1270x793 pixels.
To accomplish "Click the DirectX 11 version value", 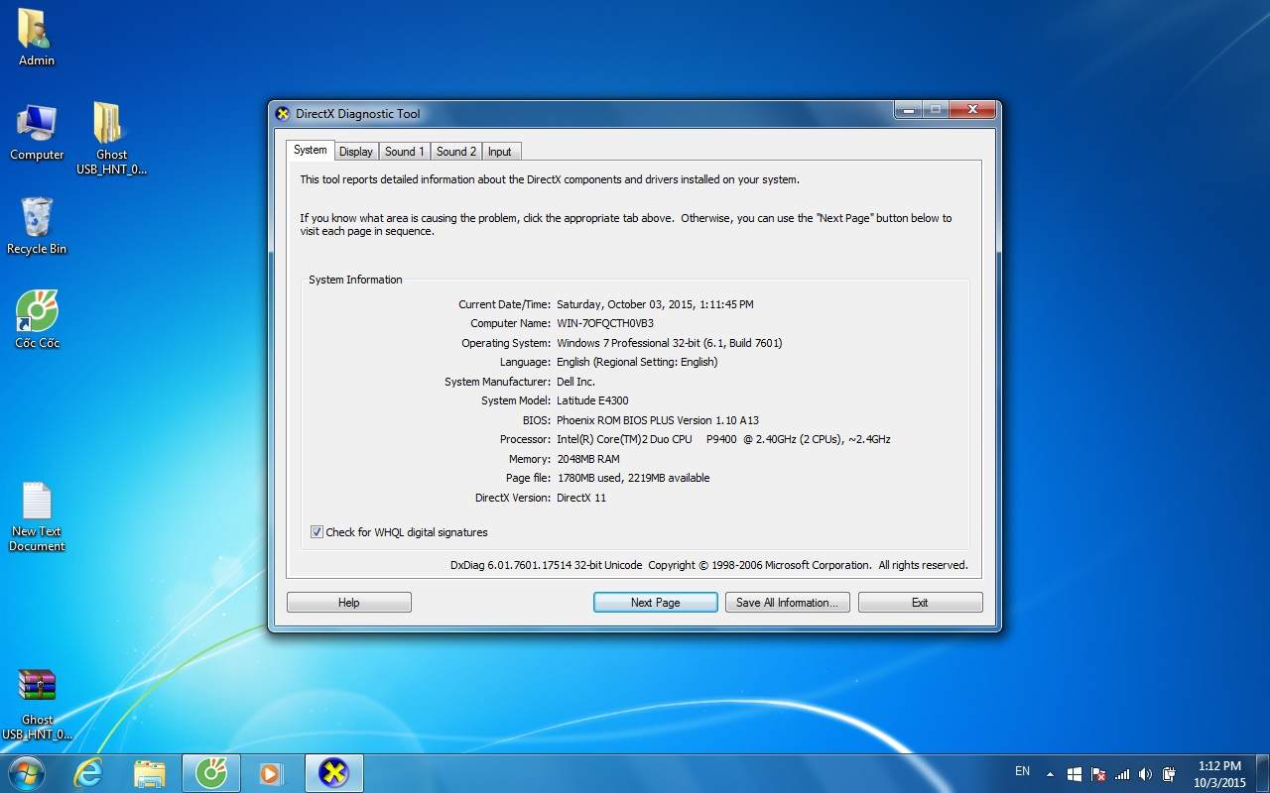I will 581,498.
